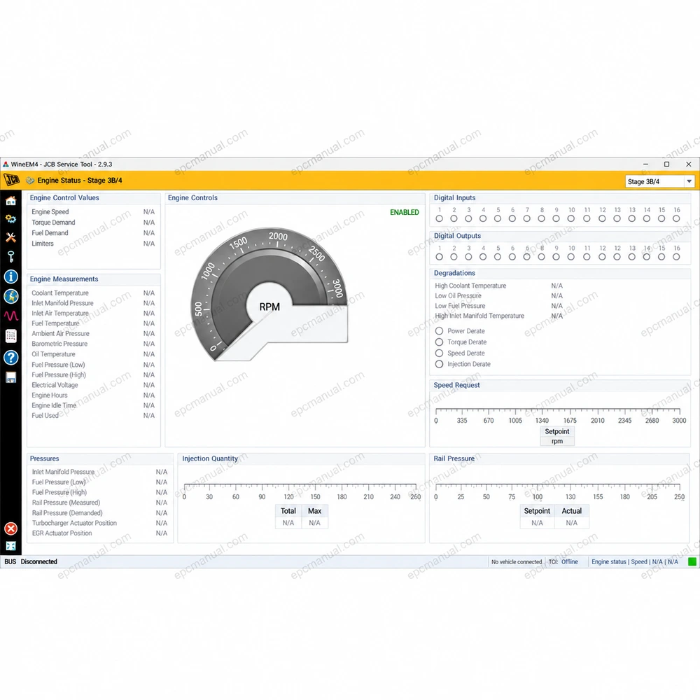Click the inward arrows collapse icon
700x700 pixels.
10,545
